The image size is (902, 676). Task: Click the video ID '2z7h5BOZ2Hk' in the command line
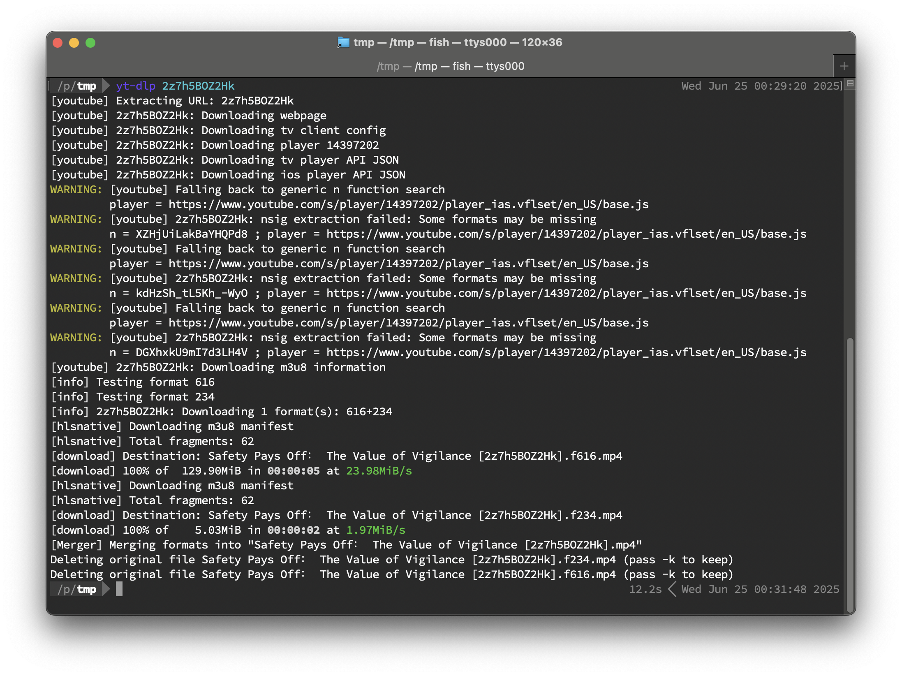198,86
